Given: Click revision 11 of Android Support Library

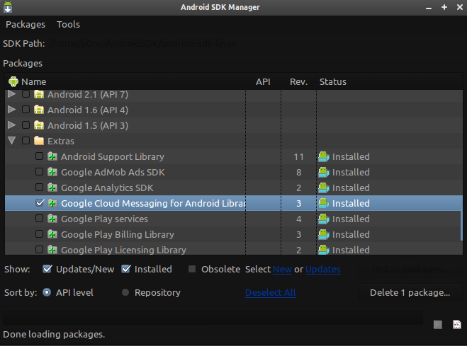Looking at the screenshot, I should pyautogui.click(x=298, y=156).
